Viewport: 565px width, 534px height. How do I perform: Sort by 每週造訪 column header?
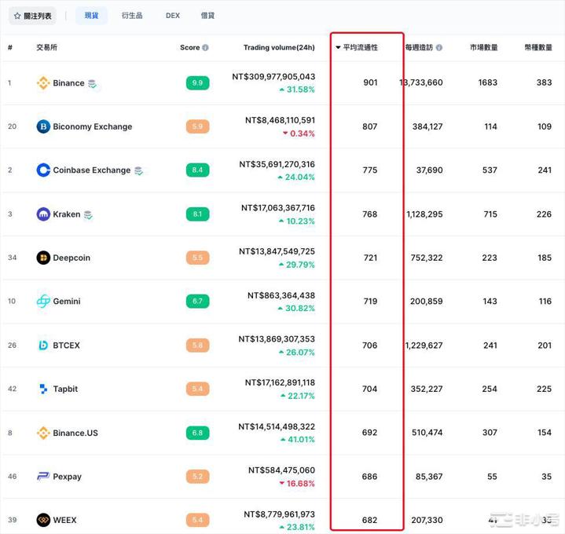click(x=419, y=48)
